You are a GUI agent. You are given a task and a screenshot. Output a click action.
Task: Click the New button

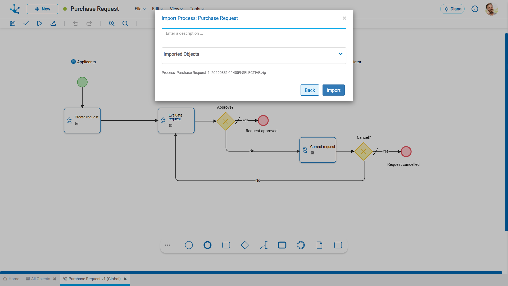(42, 9)
